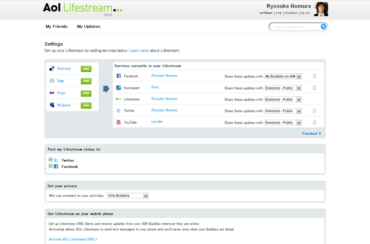This screenshot has width=370, height=244.
Task: Open YouTube sharing audience dropdown
Action: (x=283, y=123)
